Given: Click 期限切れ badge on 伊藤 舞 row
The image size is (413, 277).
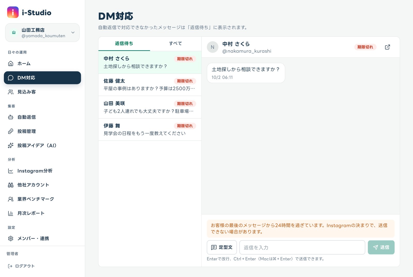Looking at the screenshot, I should pyautogui.click(x=185, y=126).
